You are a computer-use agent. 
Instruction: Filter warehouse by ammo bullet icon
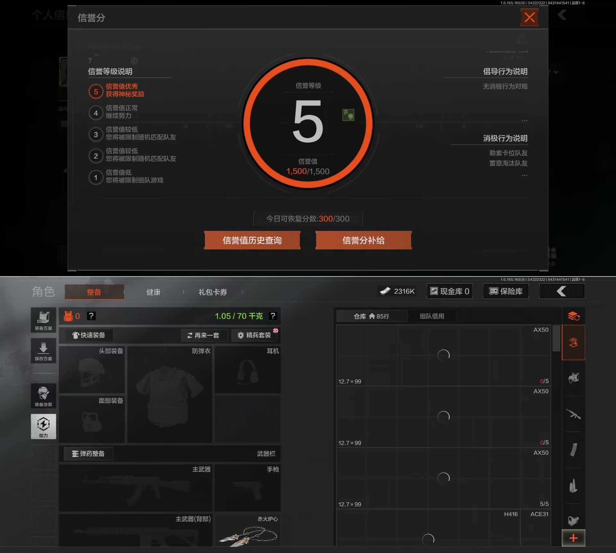(573, 486)
